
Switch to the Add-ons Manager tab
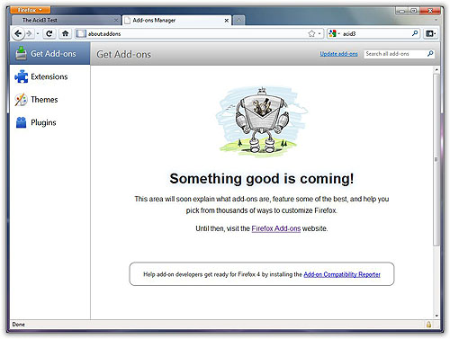click(x=176, y=20)
